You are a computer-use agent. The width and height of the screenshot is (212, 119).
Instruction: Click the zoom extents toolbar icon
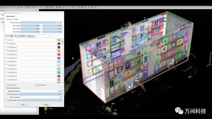[x=76, y=7]
